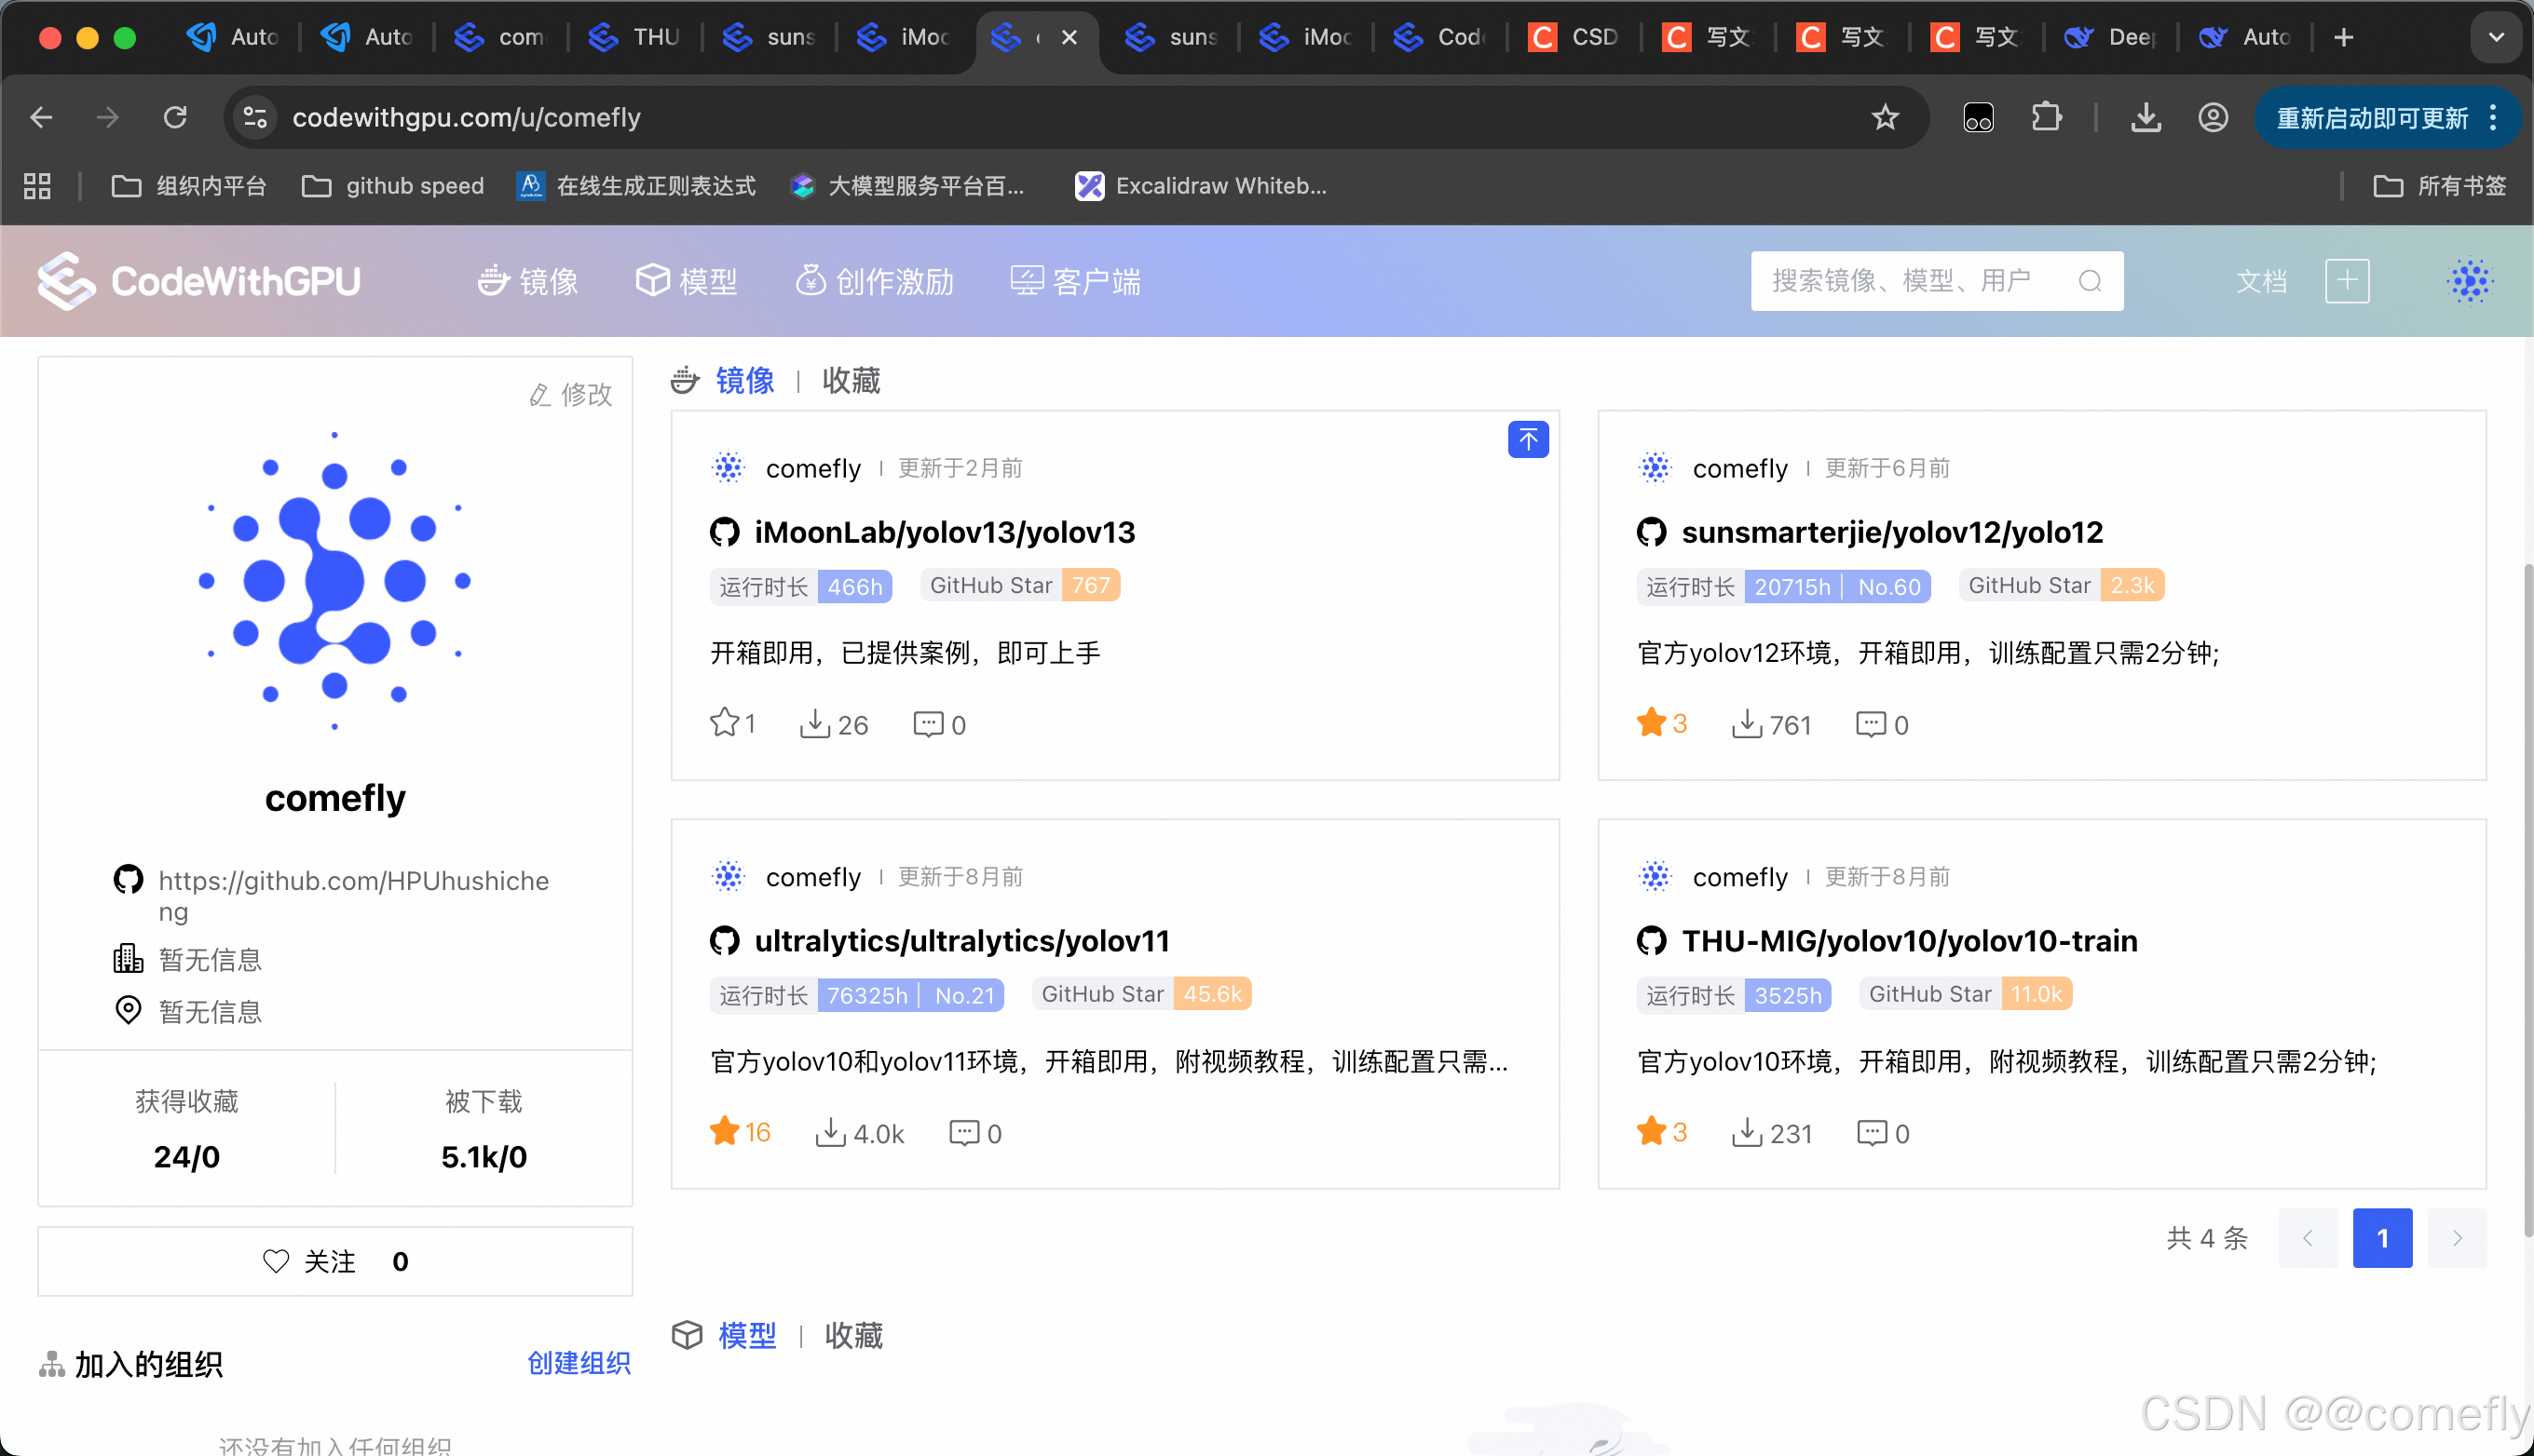Screen dimensions: 2534x1456
Task: Unstar the ultralytics/yolov11 image
Action: pyautogui.click(x=724, y=1131)
